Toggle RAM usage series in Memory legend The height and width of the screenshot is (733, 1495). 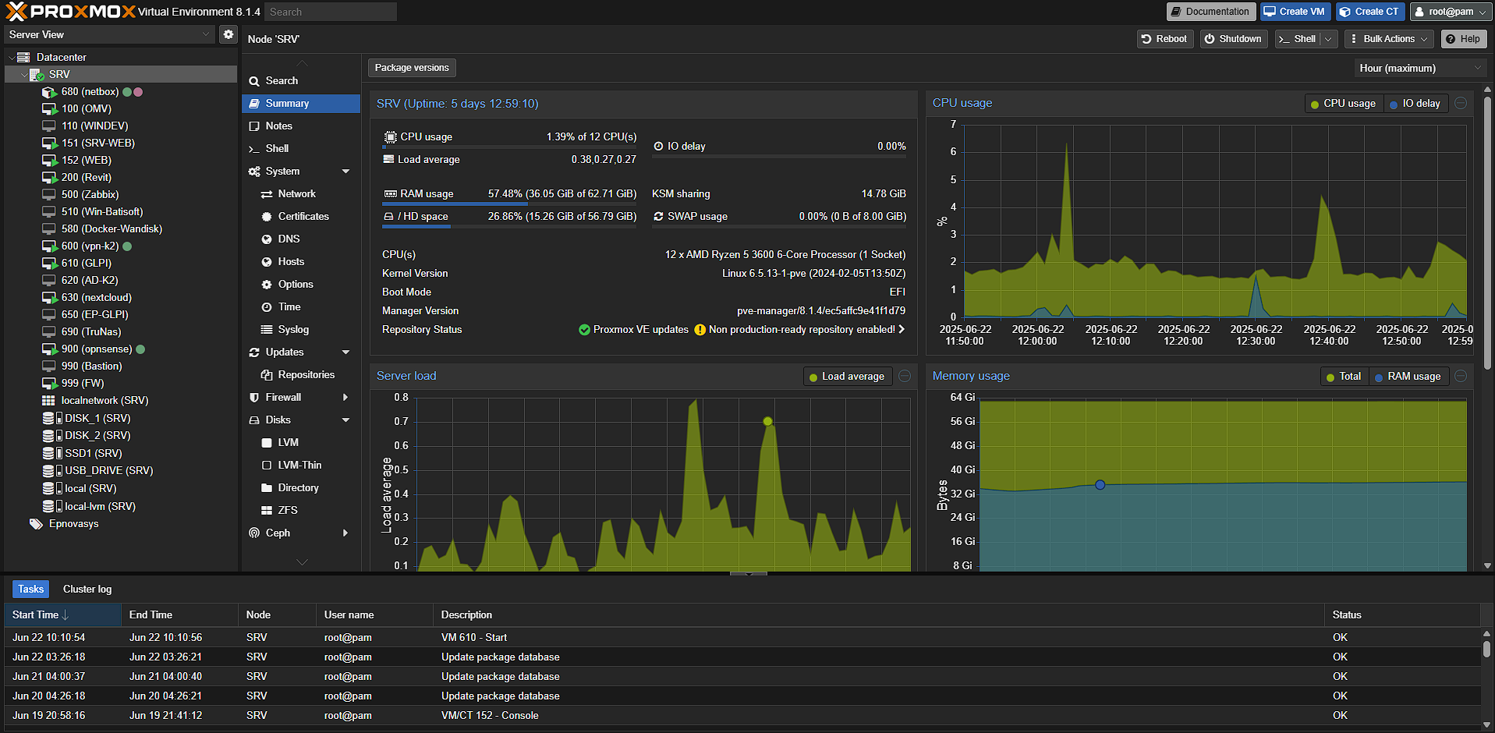point(1408,376)
